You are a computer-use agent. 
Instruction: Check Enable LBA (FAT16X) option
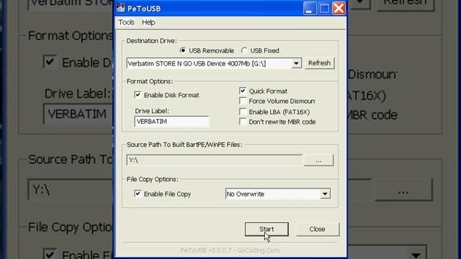[243, 112]
